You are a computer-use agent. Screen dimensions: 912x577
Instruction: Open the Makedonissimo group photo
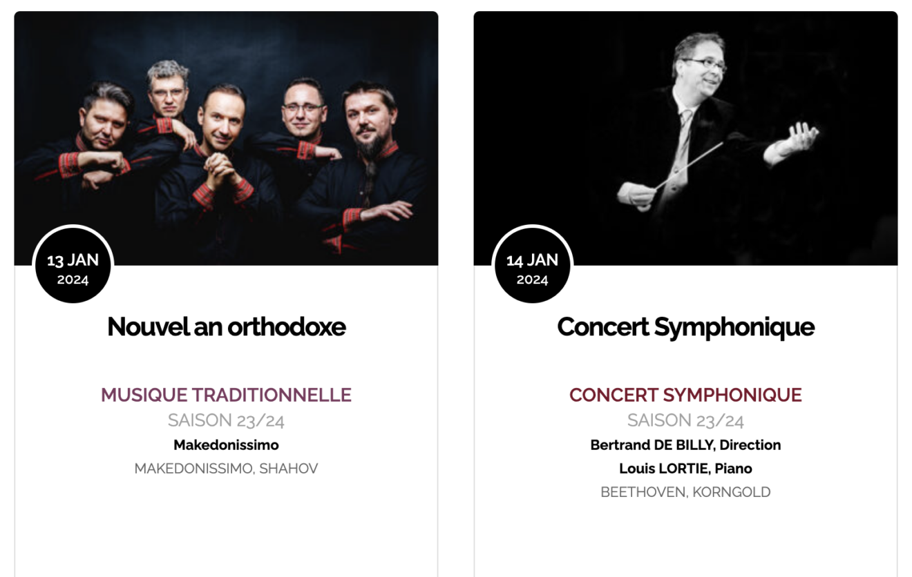pyautogui.click(x=226, y=138)
